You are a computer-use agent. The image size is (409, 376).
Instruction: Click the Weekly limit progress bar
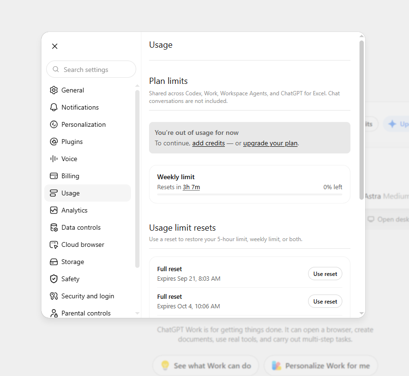click(x=249, y=194)
